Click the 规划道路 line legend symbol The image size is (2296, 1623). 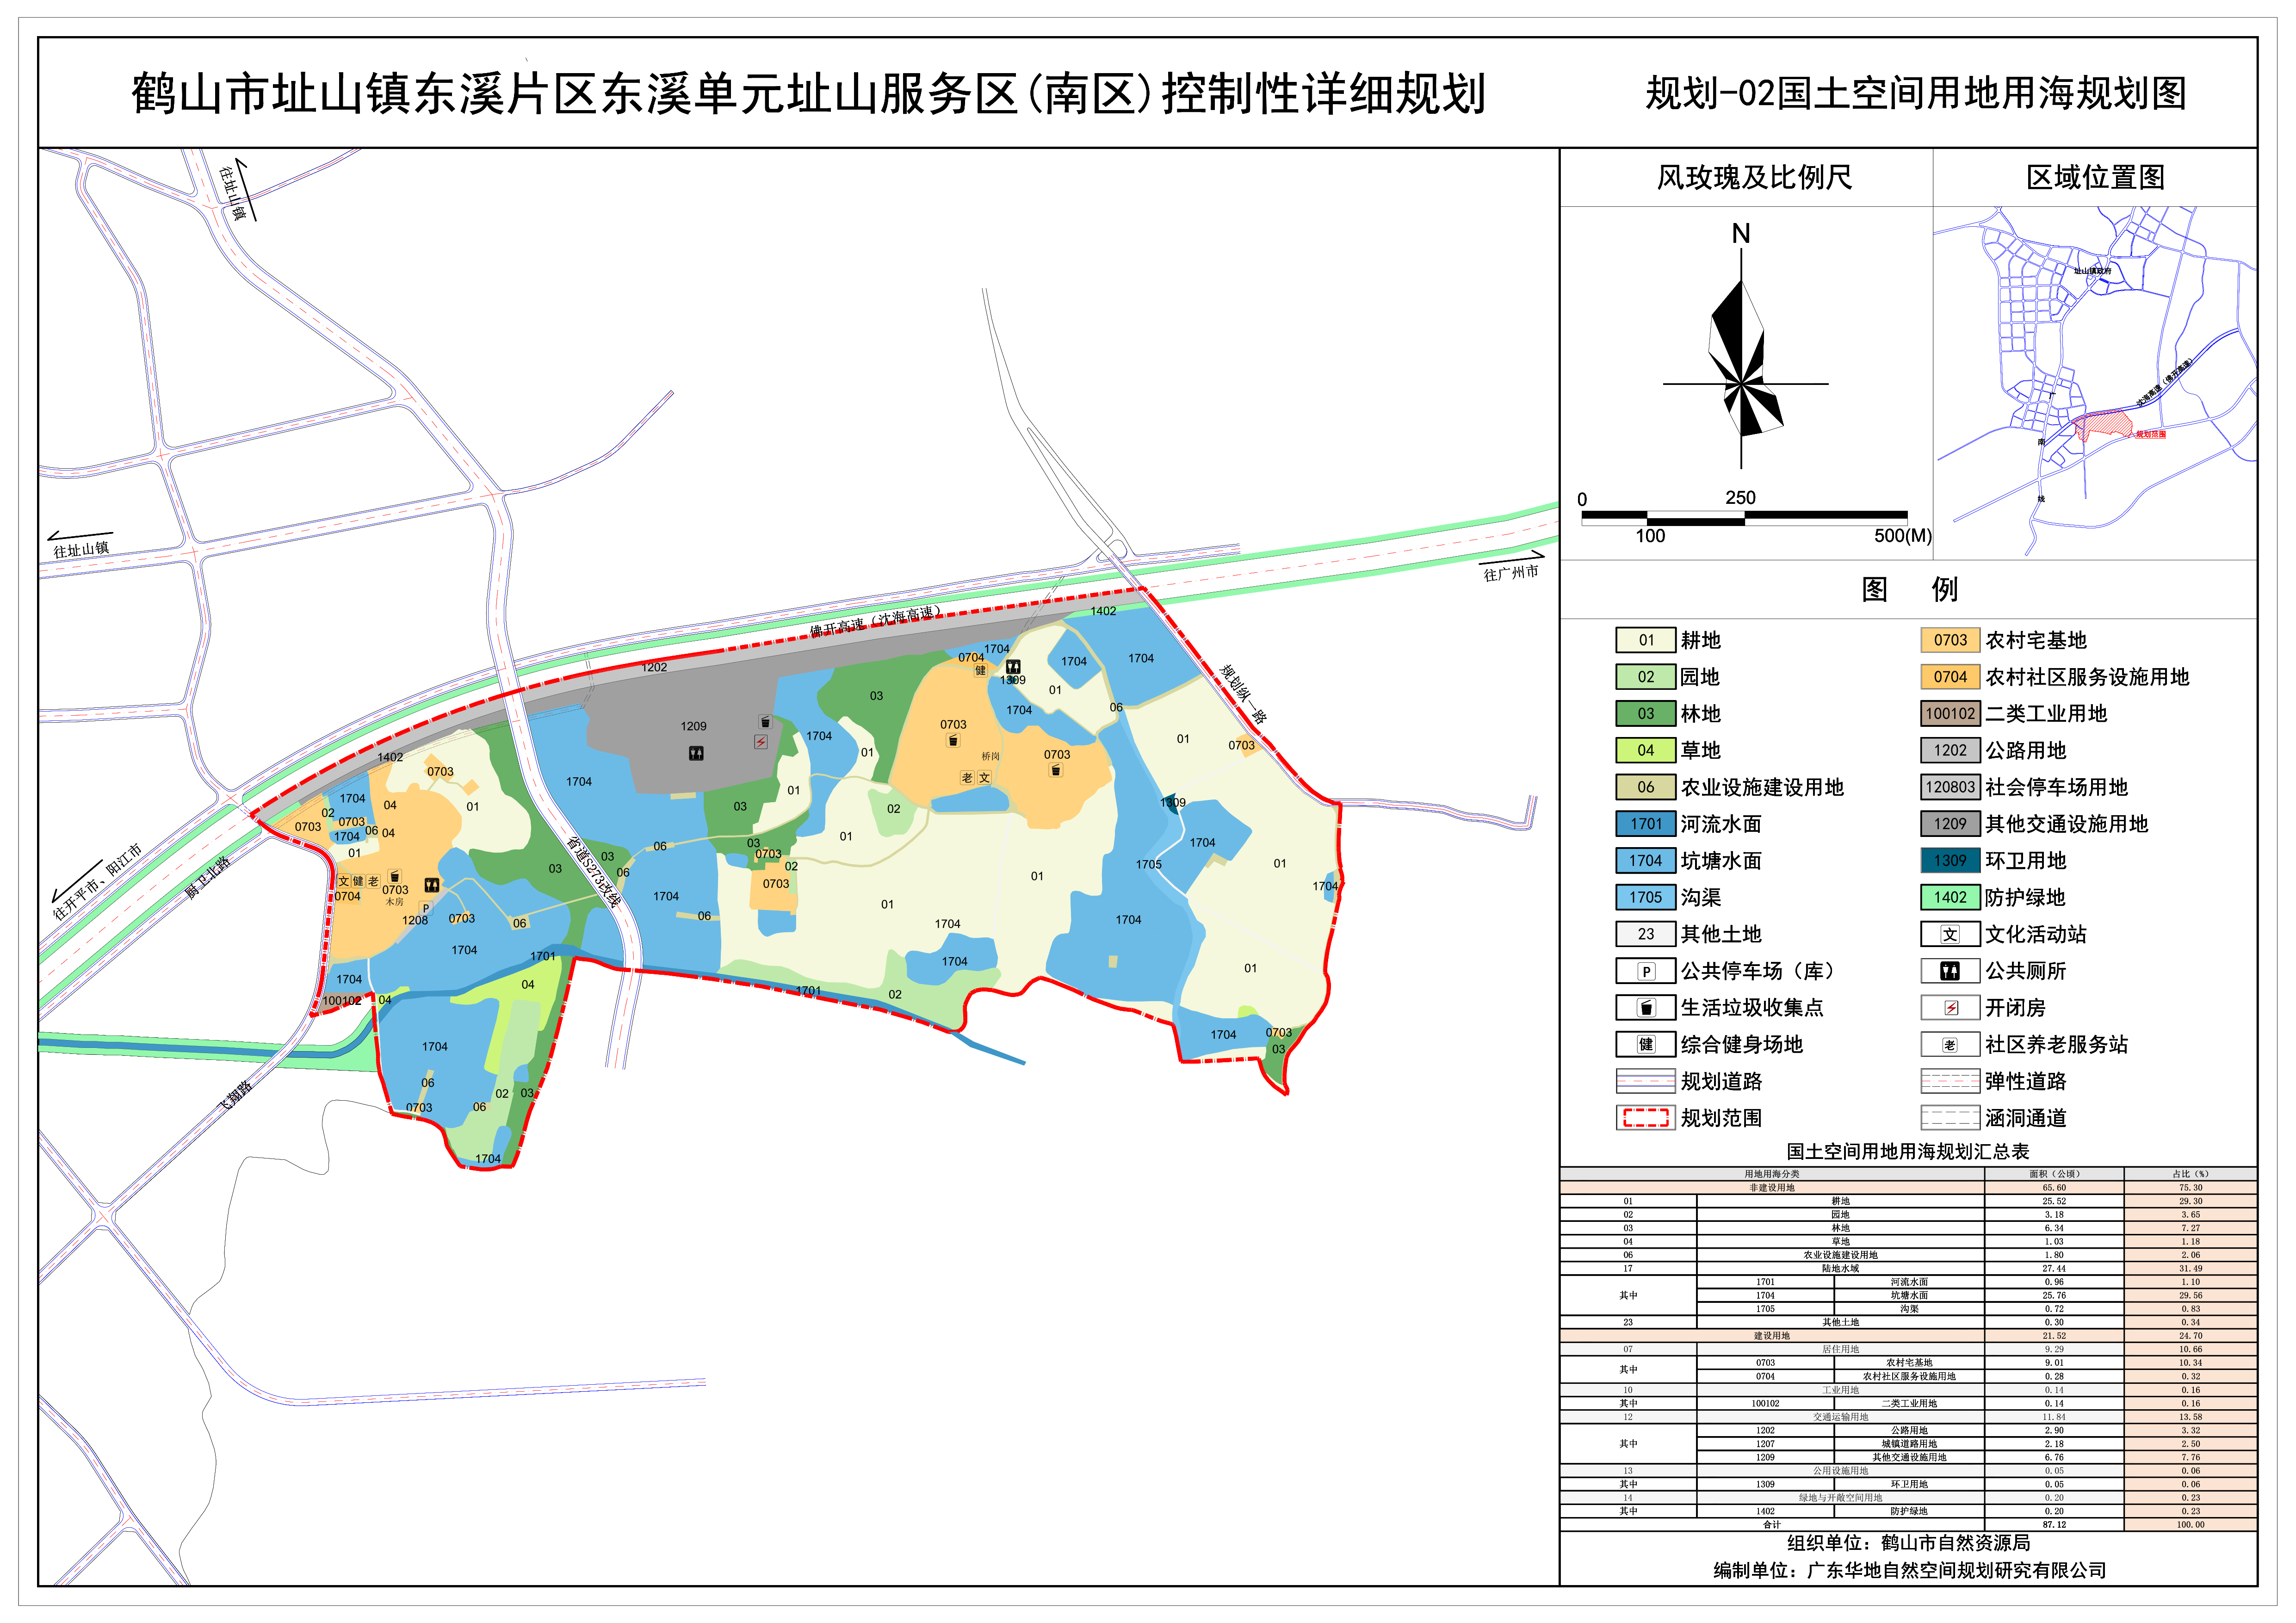(1645, 1081)
